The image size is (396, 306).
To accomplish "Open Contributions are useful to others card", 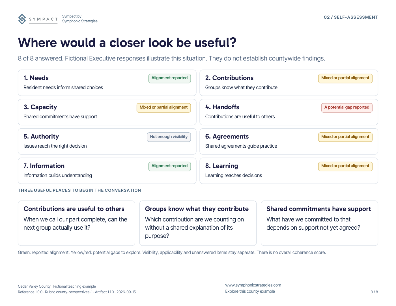I will click(76, 223).
